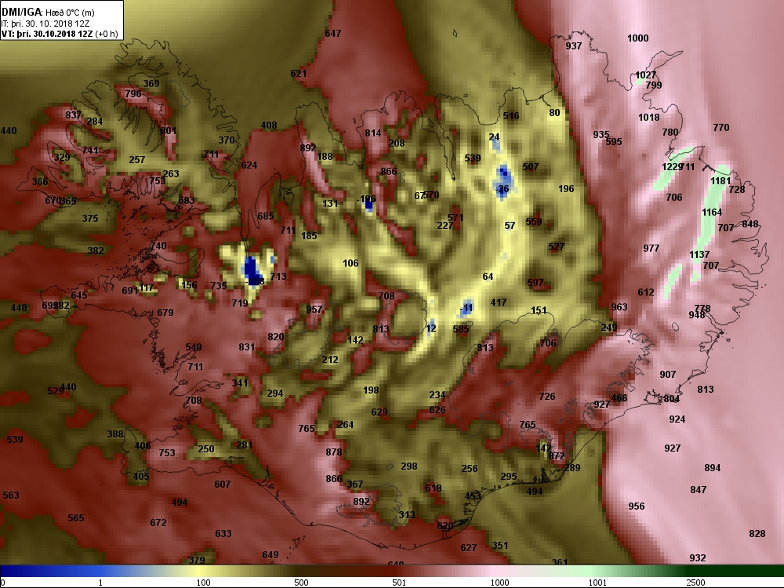Image resolution: width=784 pixels, height=588 pixels.
Task: Click the map value 369
Action: pyautogui.click(x=151, y=84)
